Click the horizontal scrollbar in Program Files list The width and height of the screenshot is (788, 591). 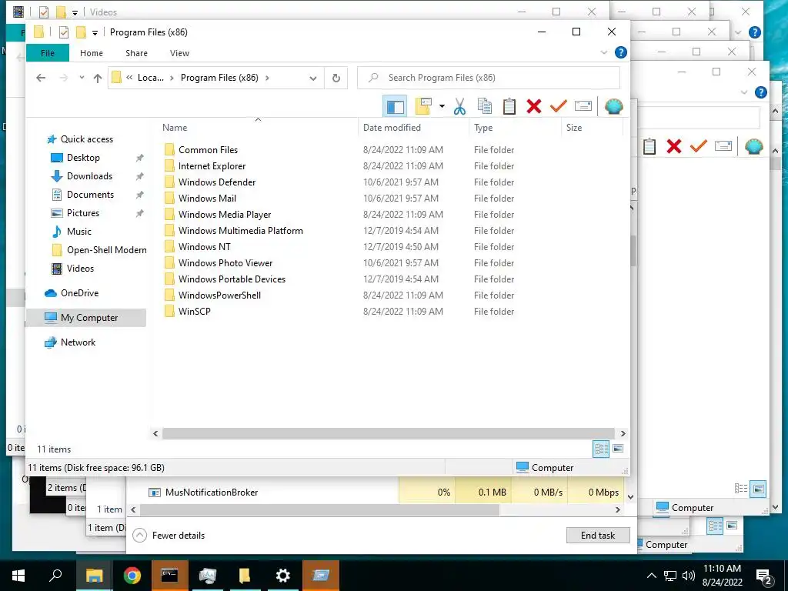[388, 433]
